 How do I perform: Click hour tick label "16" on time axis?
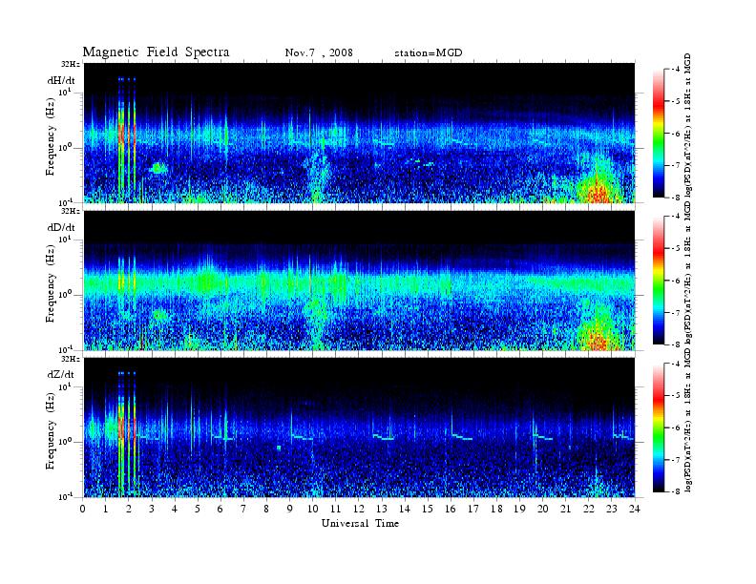point(451,509)
